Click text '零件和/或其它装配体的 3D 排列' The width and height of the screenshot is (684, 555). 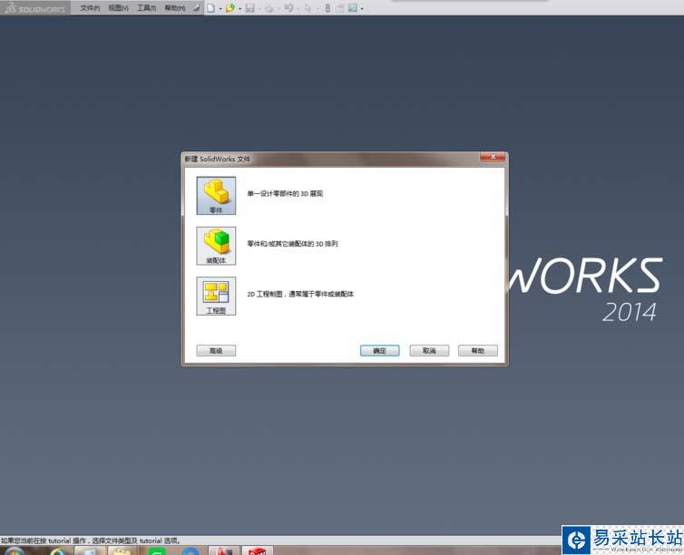tap(292, 244)
